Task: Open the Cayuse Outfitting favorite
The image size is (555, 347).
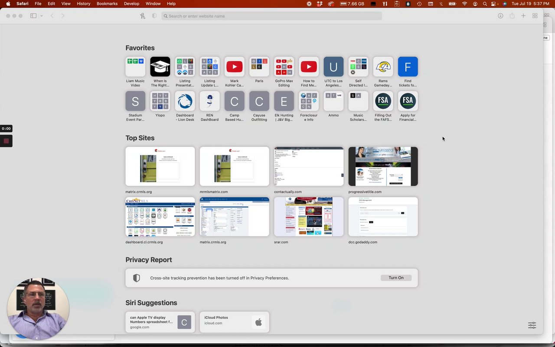Action: (259, 101)
